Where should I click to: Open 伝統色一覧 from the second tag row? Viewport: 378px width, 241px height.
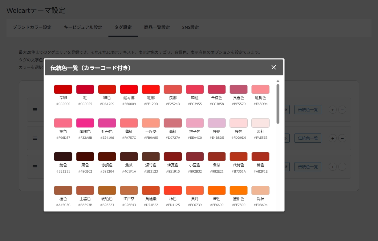tap(308, 138)
